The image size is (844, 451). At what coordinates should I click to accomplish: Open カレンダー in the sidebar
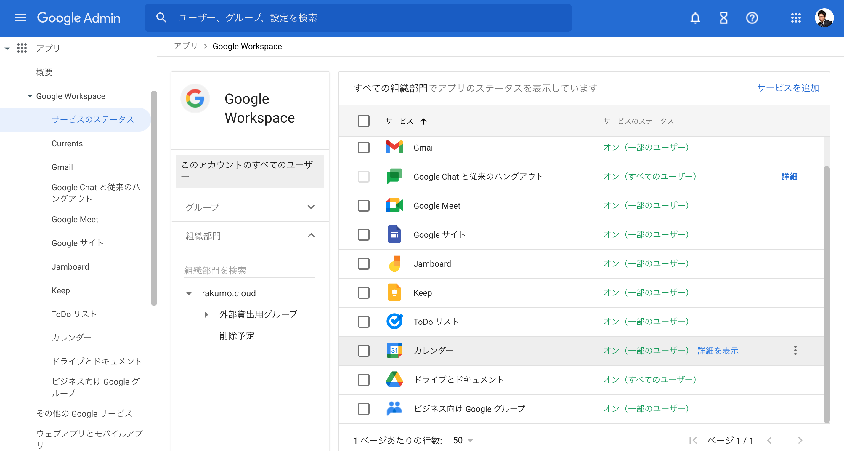pyautogui.click(x=71, y=337)
